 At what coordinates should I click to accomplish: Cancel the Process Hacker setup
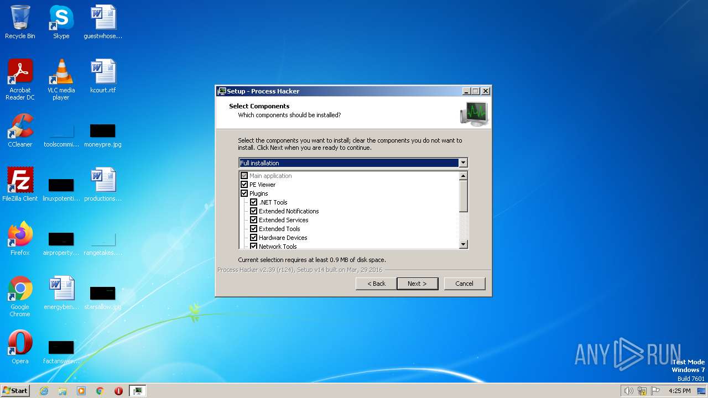(x=464, y=284)
